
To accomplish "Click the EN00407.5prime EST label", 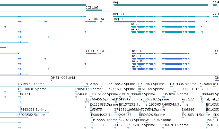I will [x=142, y=94].
